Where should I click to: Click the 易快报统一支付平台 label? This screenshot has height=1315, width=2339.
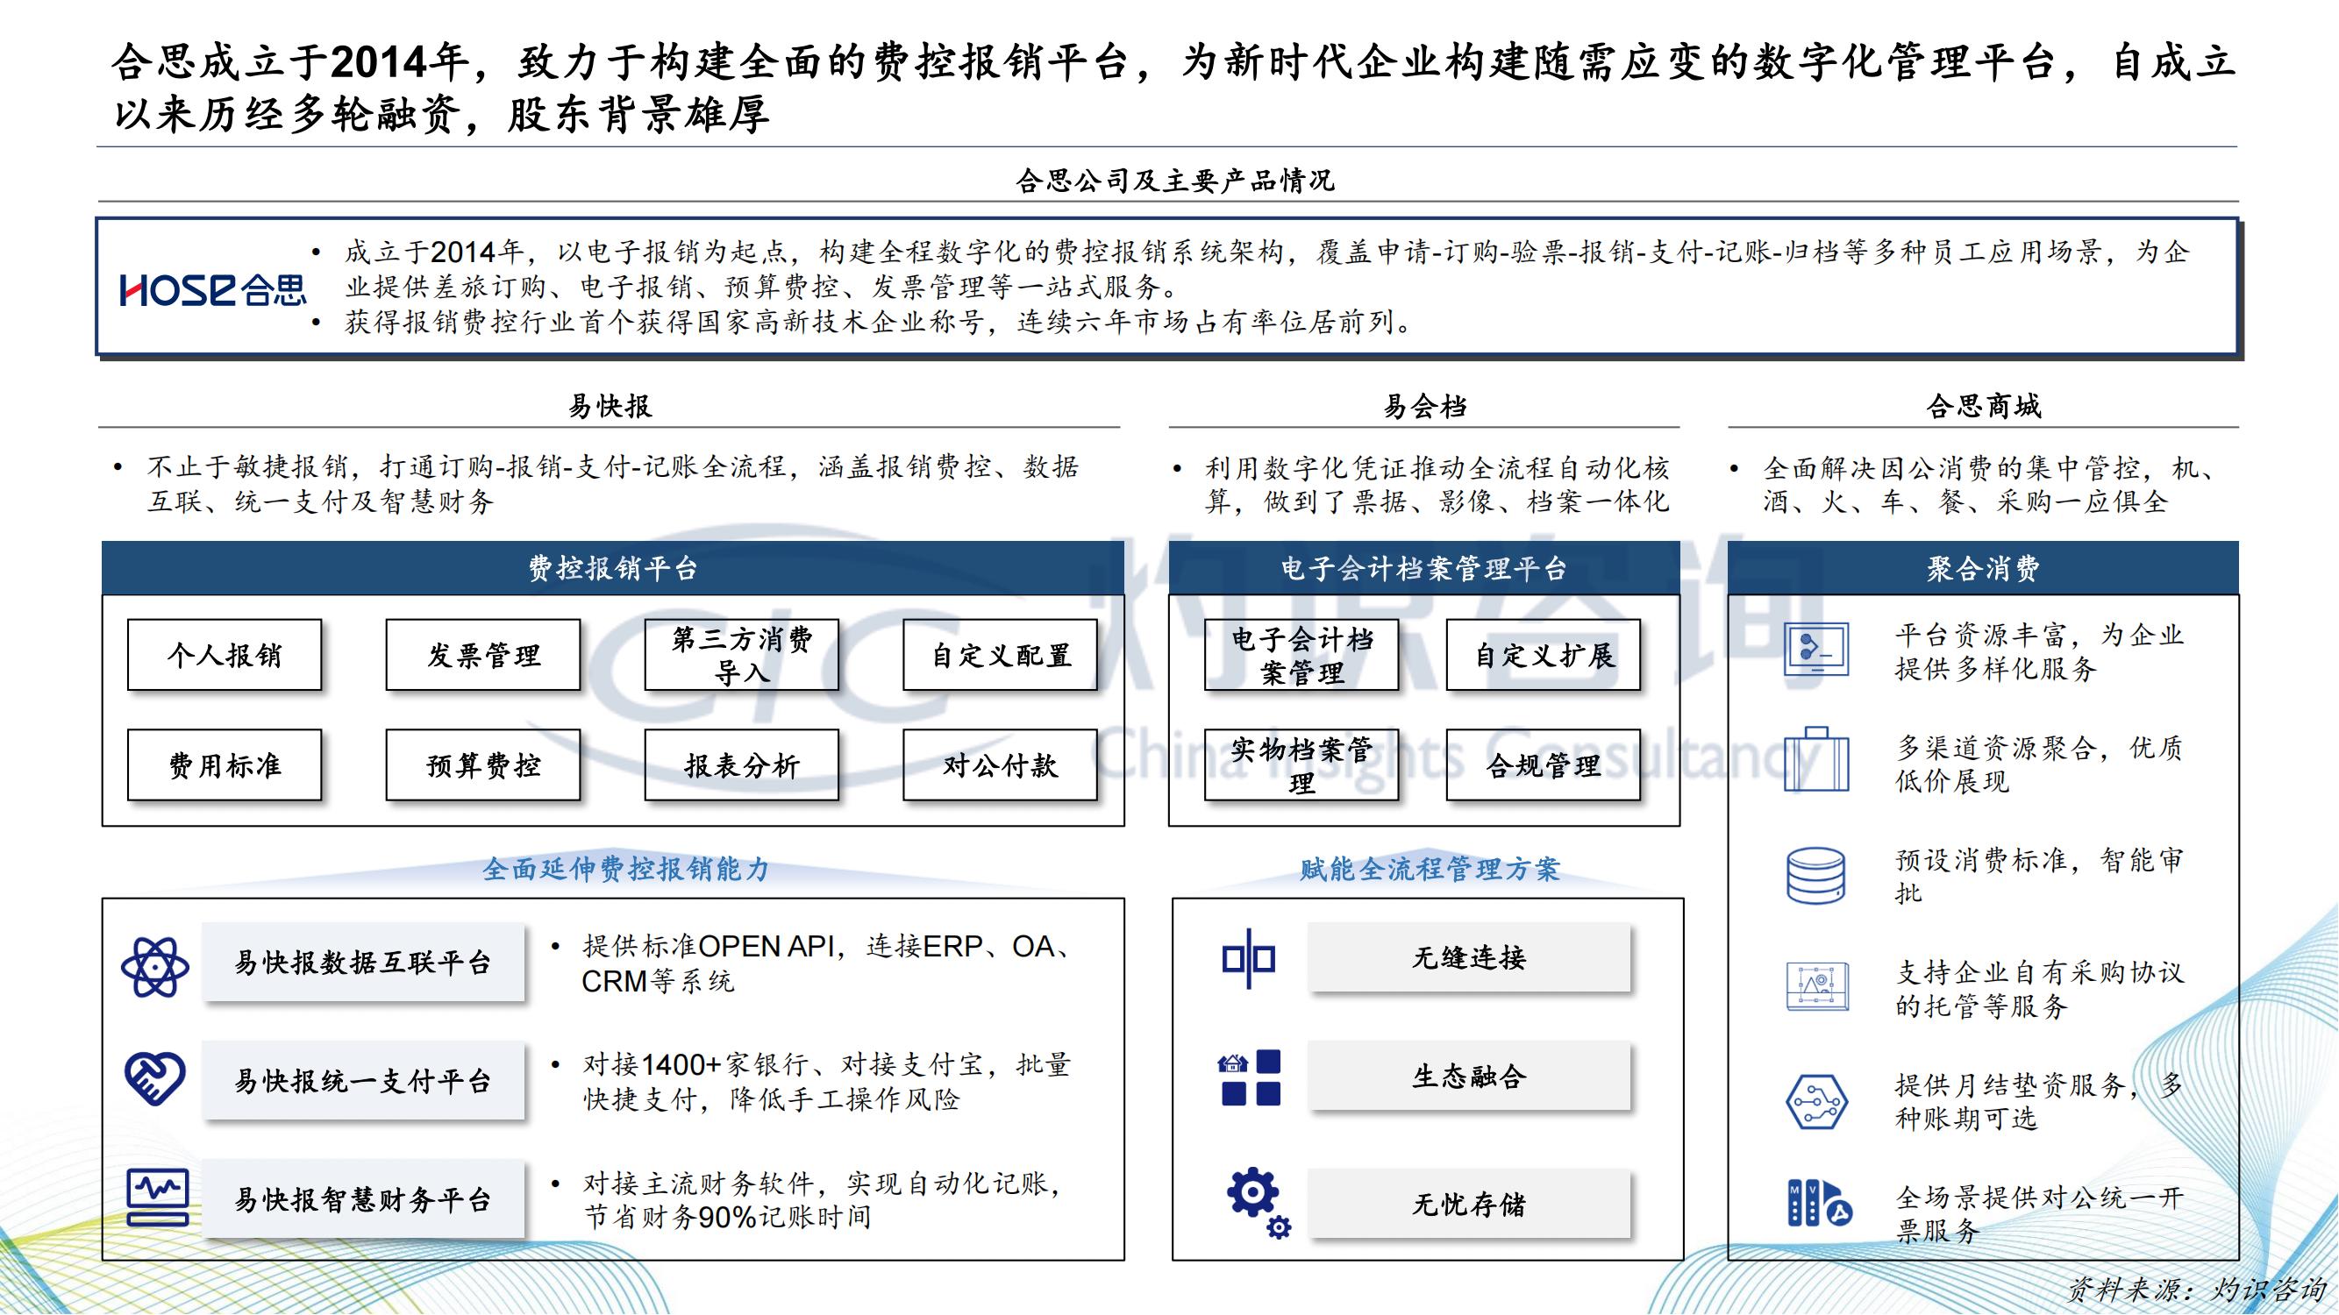[363, 1080]
